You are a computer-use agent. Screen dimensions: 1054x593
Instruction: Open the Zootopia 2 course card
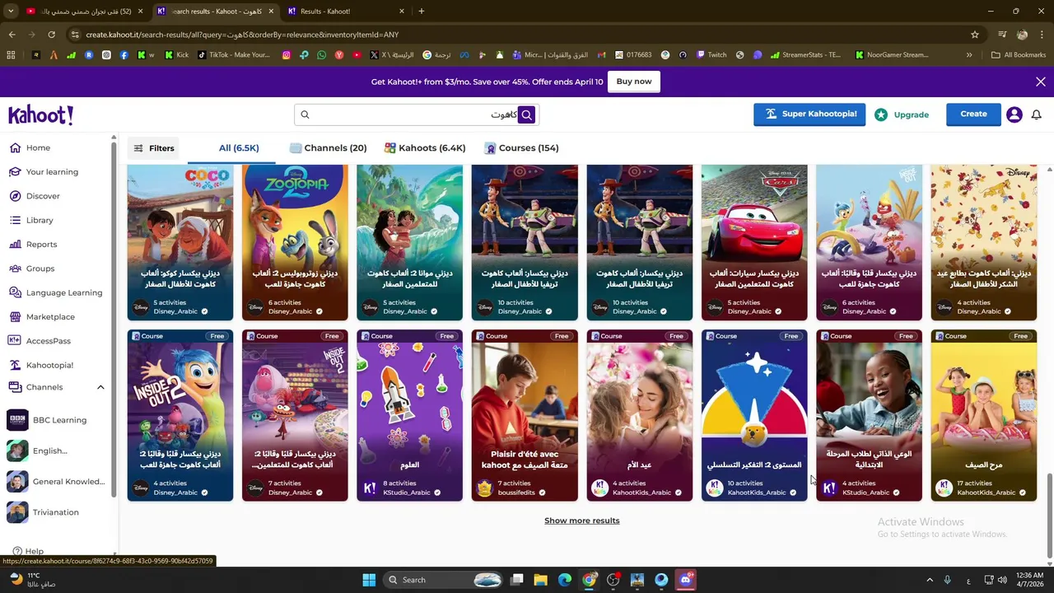295,242
